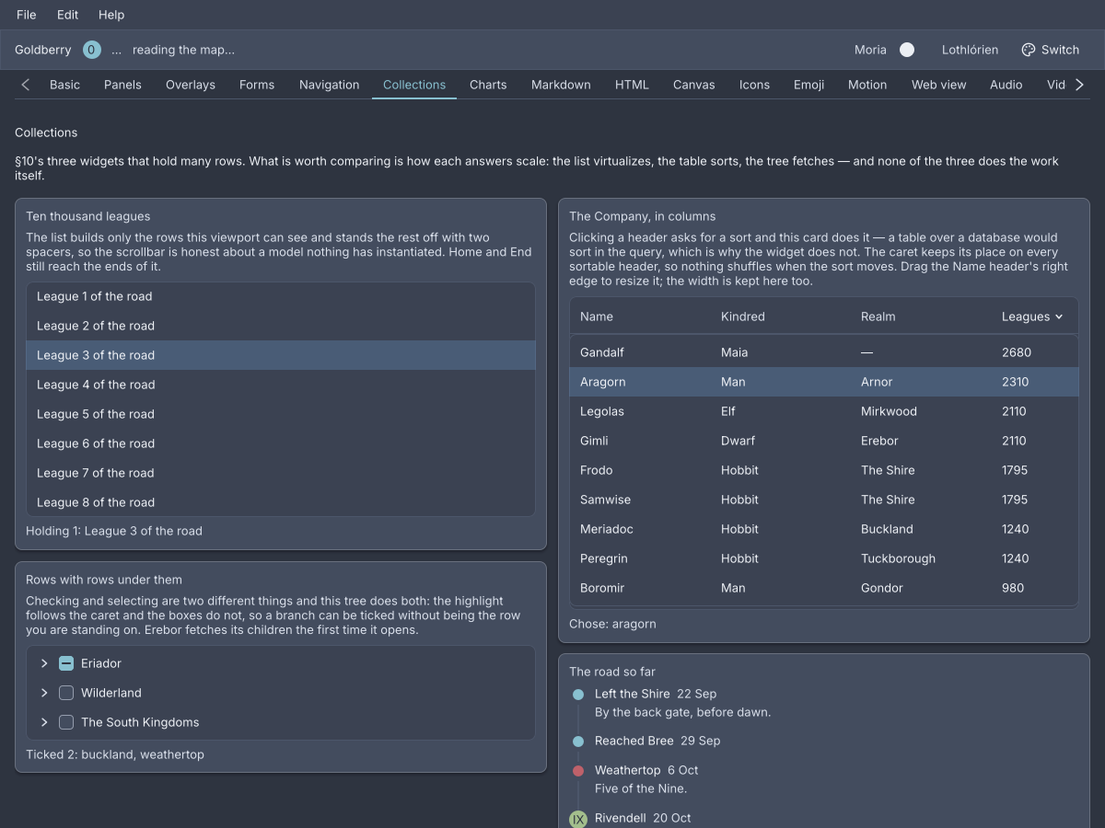Switch to the Charts tab
The width and height of the screenshot is (1105, 828).
point(488,85)
